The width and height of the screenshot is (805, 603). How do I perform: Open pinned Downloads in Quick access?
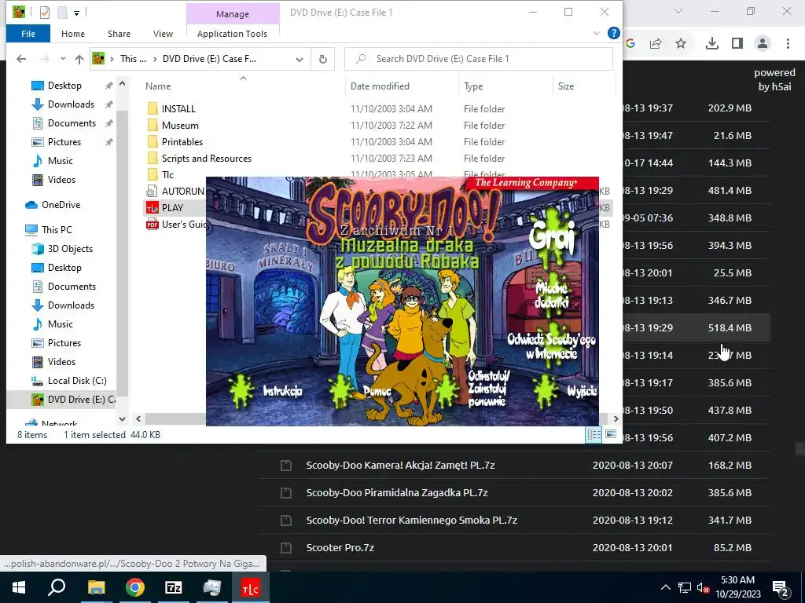click(x=71, y=104)
